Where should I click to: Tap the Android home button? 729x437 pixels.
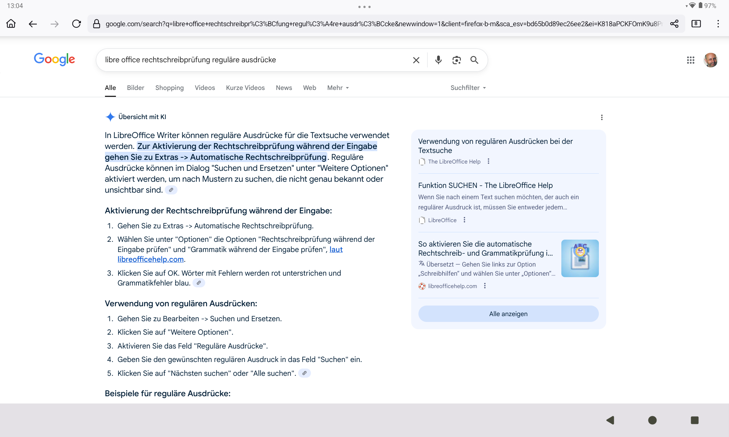(x=652, y=420)
